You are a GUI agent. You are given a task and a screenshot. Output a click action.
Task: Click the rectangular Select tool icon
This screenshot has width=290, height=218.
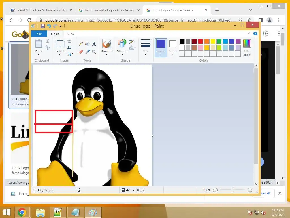(60, 44)
